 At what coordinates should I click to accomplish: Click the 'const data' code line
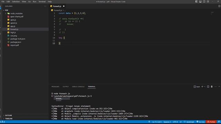point(72,13)
